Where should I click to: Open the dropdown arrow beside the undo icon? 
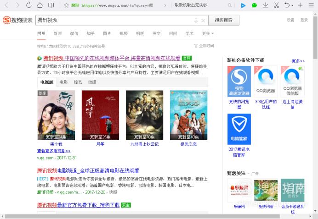coord(292,5)
